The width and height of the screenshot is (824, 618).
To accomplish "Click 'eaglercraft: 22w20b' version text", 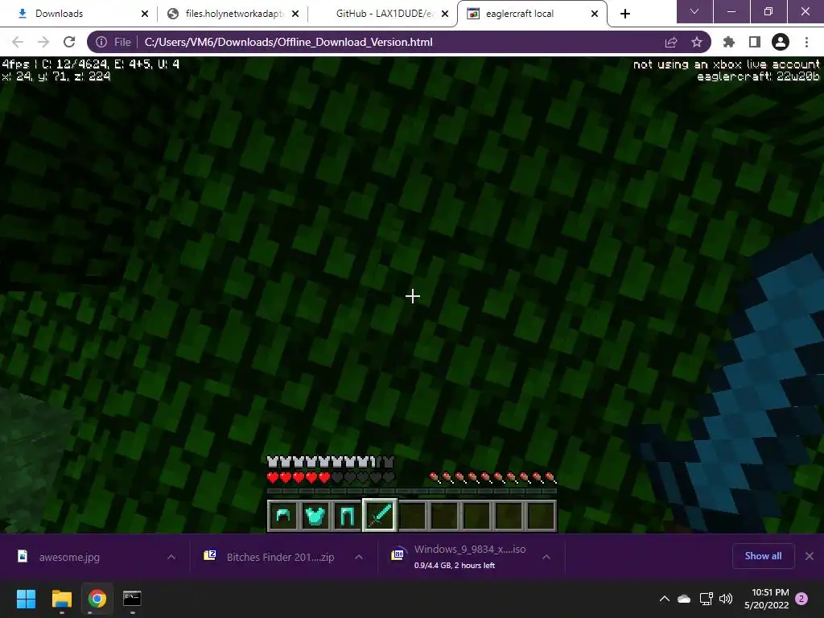I will (x=758, y=76).
